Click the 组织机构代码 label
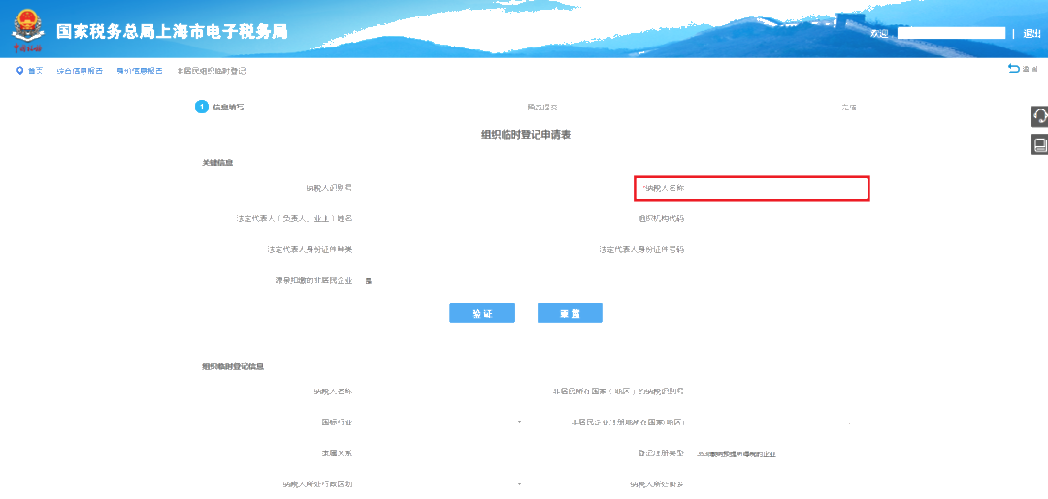 point(661,218)
